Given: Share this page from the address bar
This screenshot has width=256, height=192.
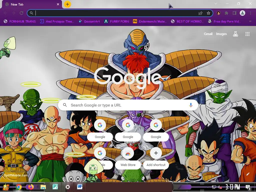Looking at the screenshot, I should tap(200, 13).
